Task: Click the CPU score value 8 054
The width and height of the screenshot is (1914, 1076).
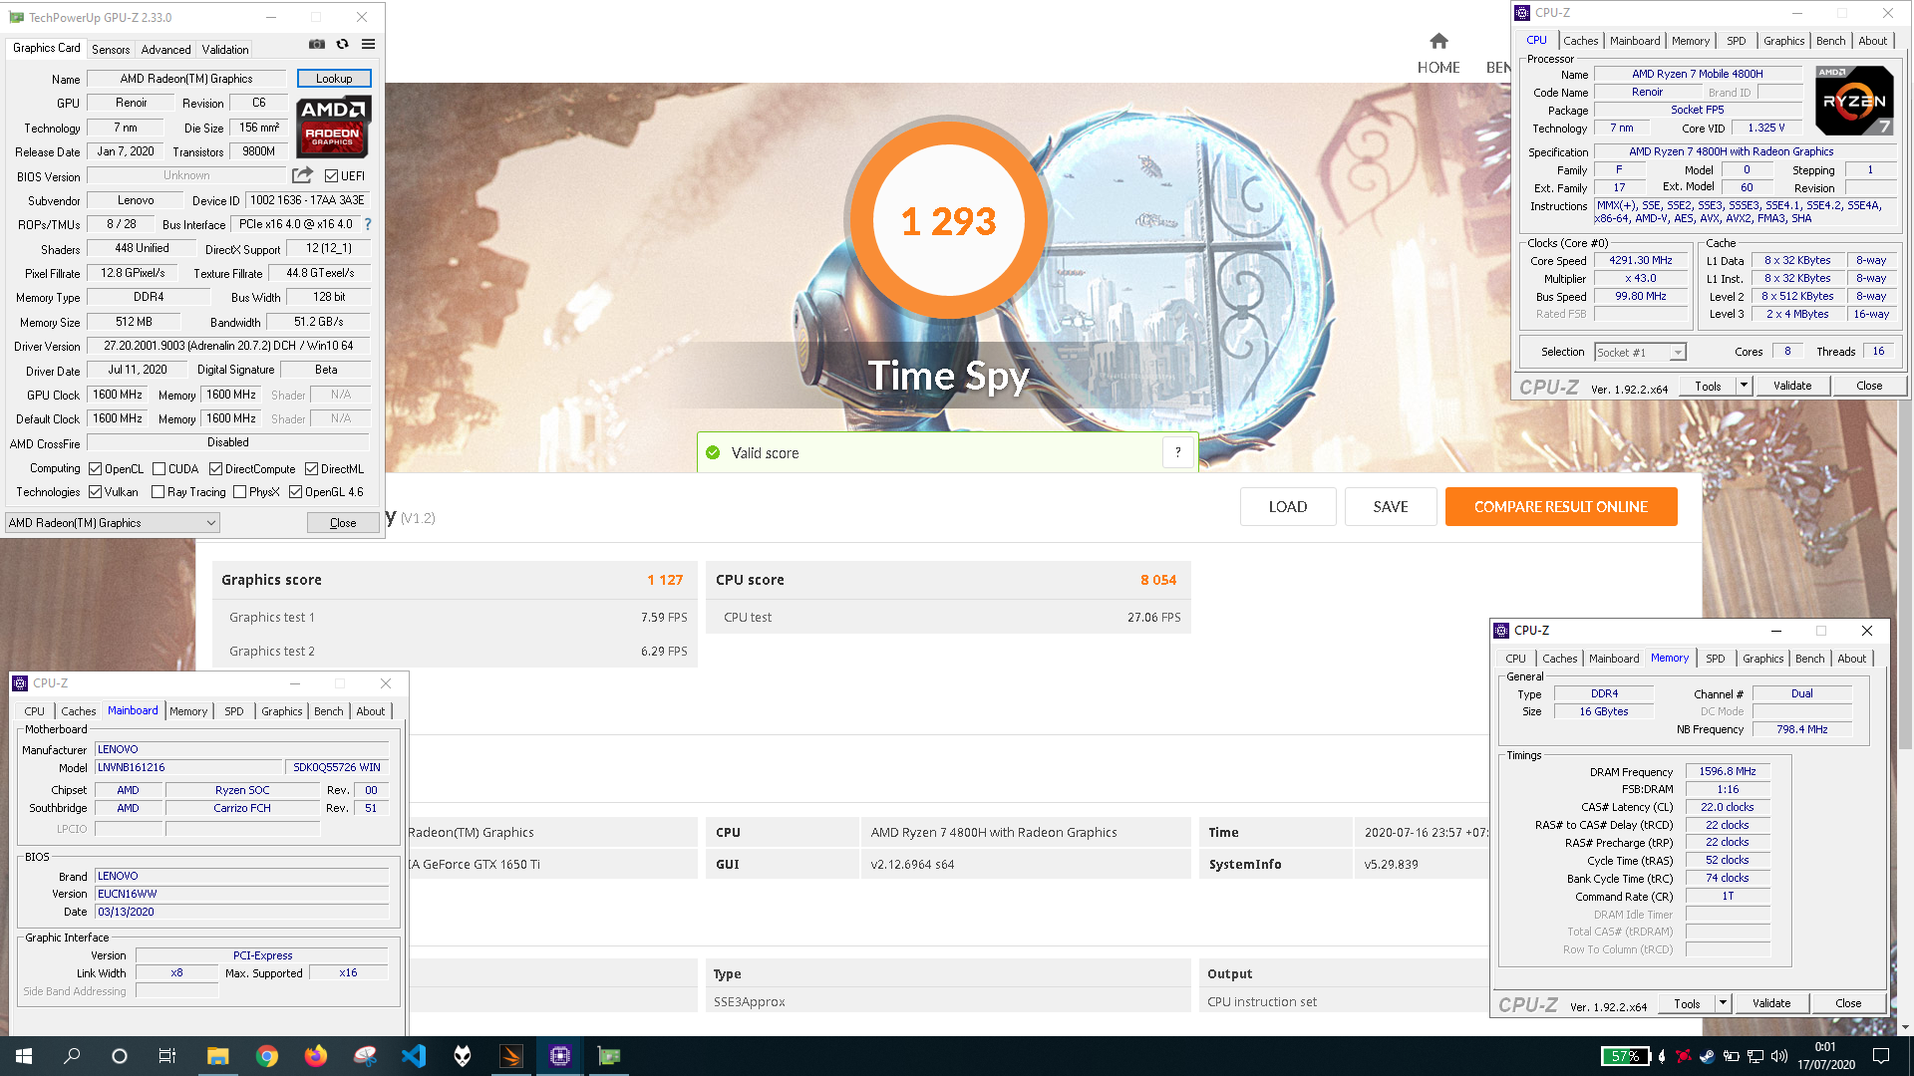Action: point(1158,580)
